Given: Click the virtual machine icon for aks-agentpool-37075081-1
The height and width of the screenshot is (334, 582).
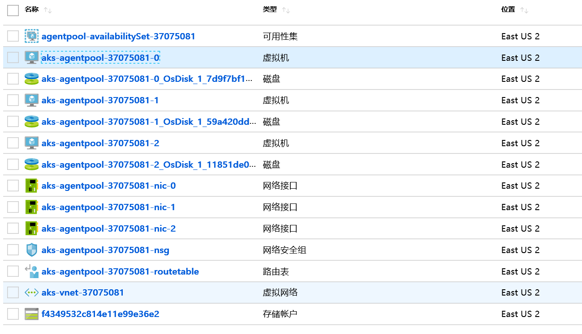Looking at the screenshot, I should [x=31, y=100].
